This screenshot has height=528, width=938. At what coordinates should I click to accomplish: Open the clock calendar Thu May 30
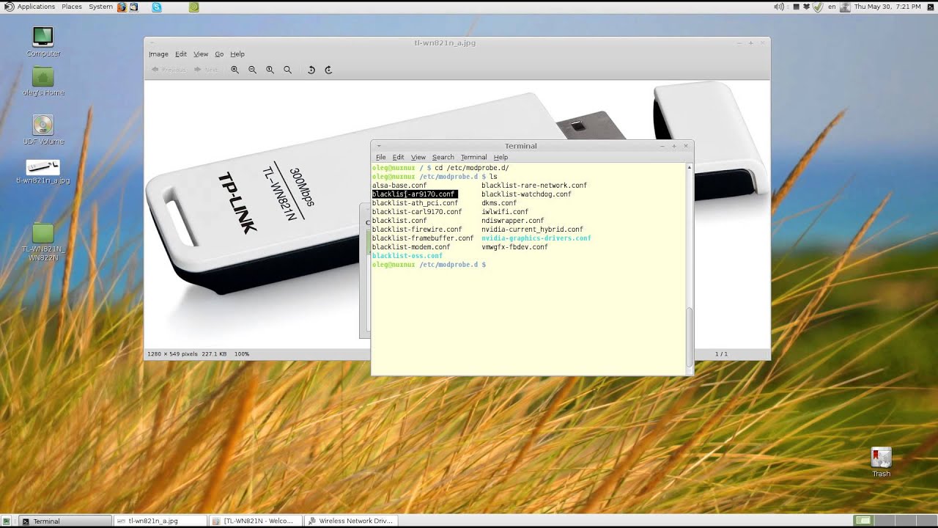point(887,7)
